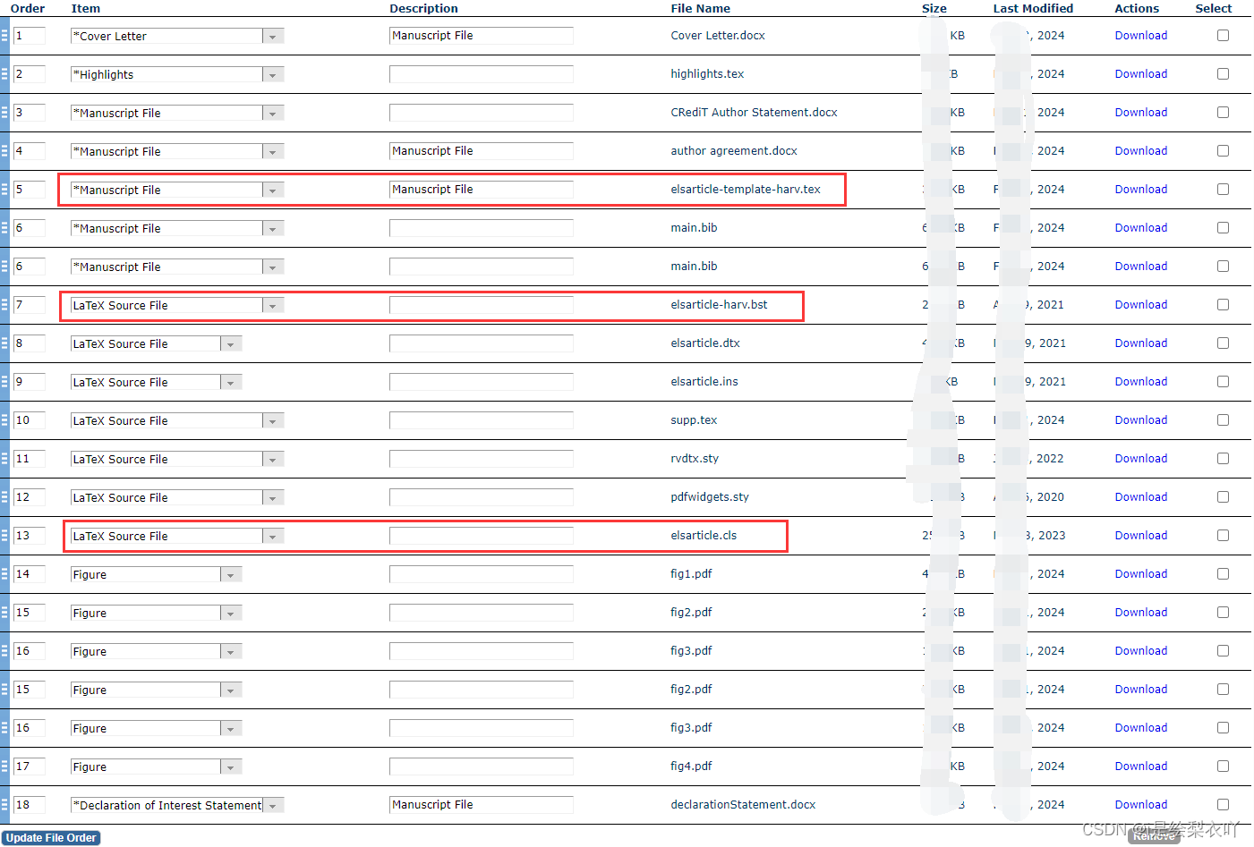This screenshot has height=847, width=1254.
Task: Download the elsarticle.cls file
Action: 1140,536
